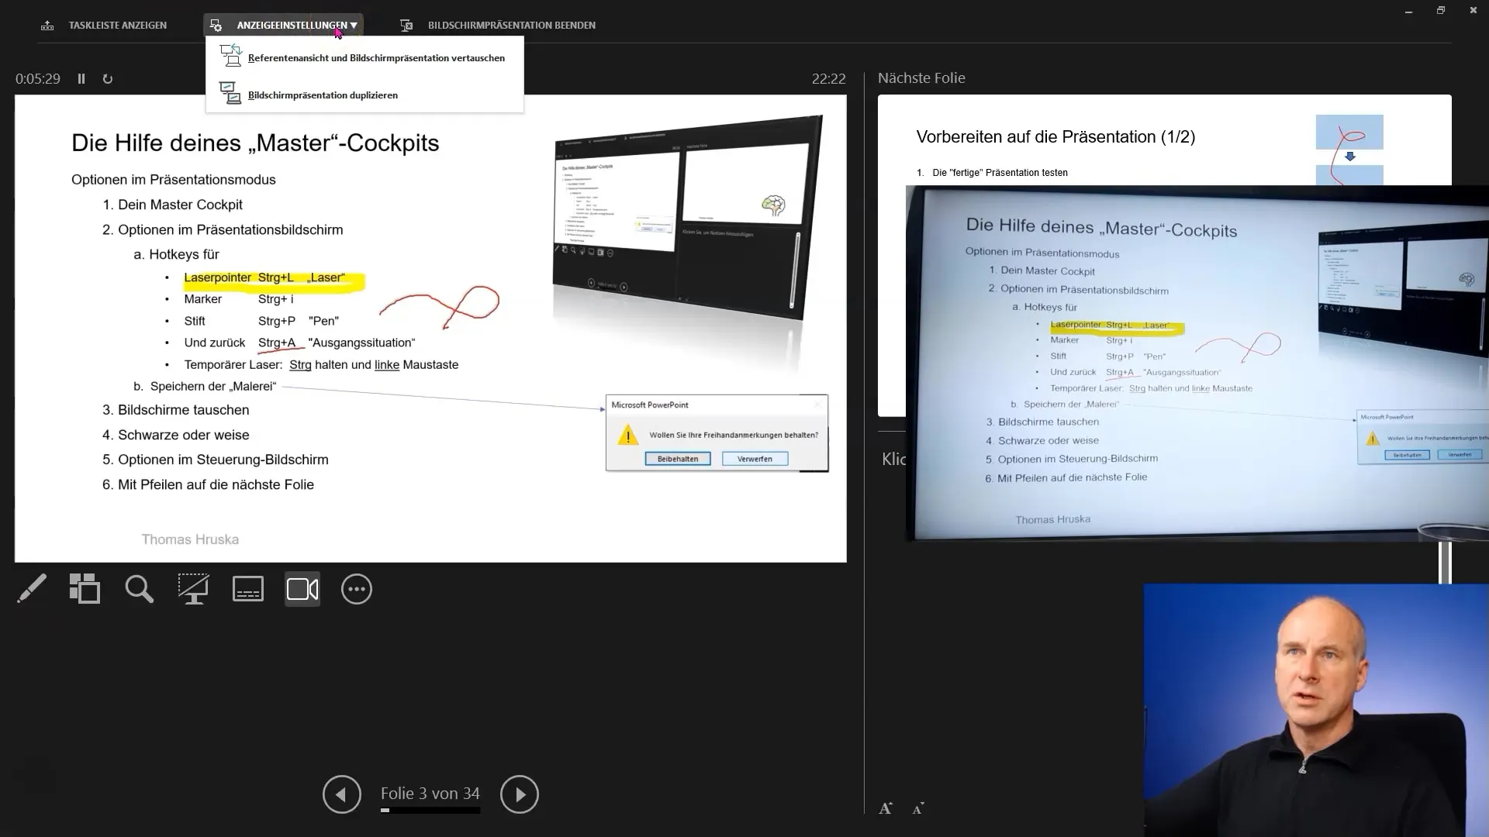Click the elapsed time 0:05:29

(38, 79)
